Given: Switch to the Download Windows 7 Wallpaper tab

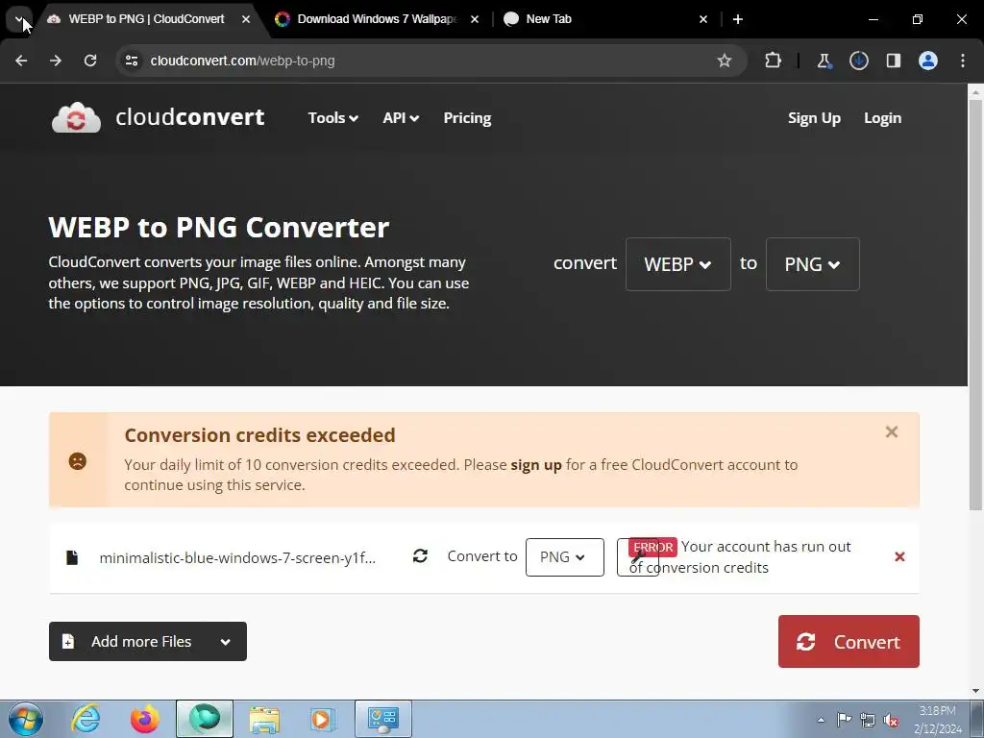Looking at the screenshot, I should (x=377, y=19).
